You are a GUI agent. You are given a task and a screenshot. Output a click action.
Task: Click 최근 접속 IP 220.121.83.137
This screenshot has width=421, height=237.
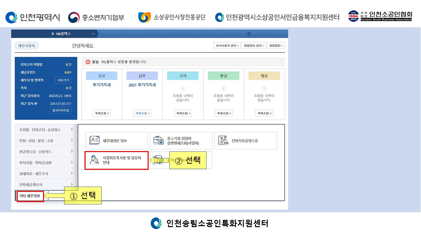point(61,104)
